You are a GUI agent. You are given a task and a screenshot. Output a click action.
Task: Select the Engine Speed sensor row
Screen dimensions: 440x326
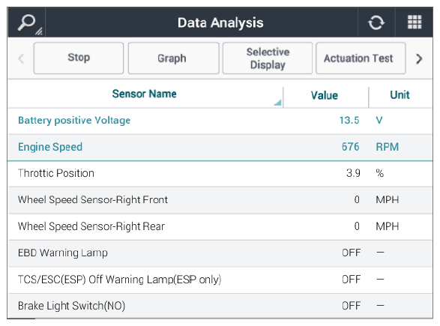[x=220, y=147]
